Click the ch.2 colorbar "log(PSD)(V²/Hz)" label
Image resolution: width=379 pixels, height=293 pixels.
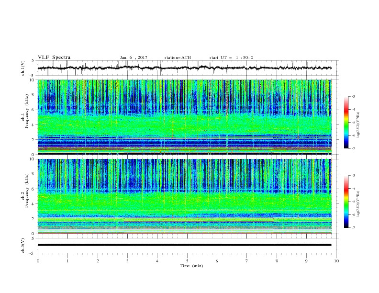pyautogui.click(x=358, y=204)
